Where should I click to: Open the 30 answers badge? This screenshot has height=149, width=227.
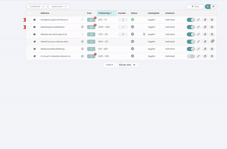click(91, 27)
